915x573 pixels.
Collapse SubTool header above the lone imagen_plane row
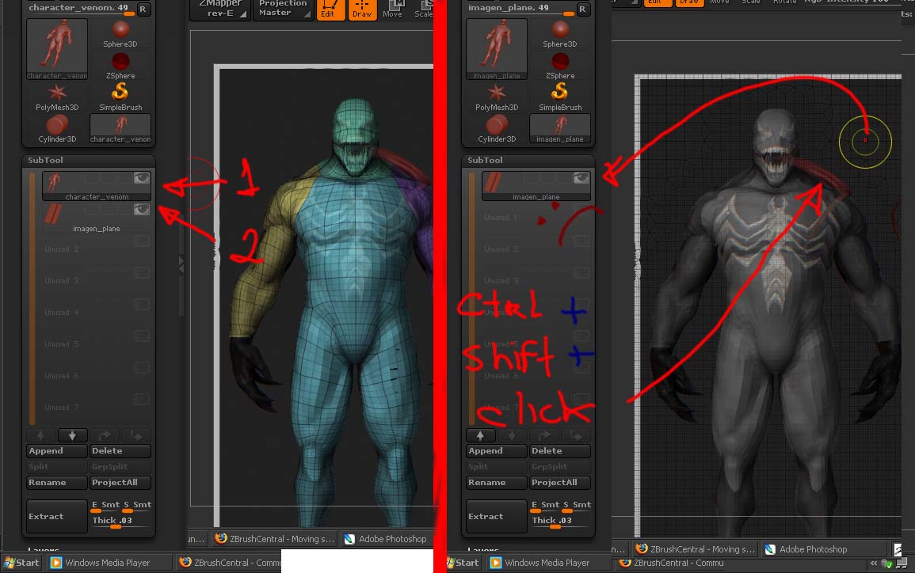[528, 161]
